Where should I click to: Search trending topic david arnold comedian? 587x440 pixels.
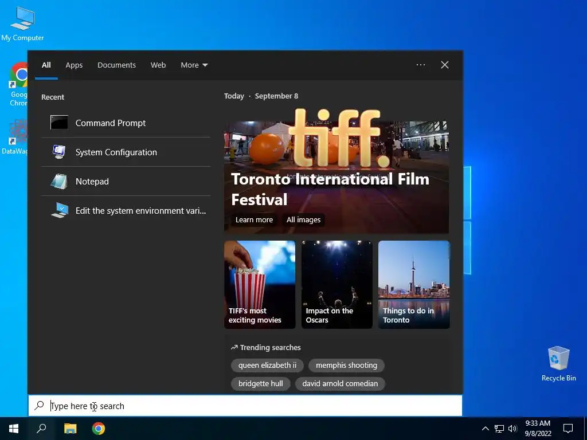pos(340,383)
